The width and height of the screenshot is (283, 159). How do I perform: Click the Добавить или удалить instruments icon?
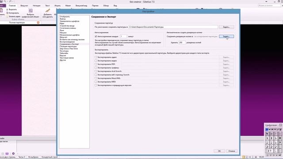48,11
